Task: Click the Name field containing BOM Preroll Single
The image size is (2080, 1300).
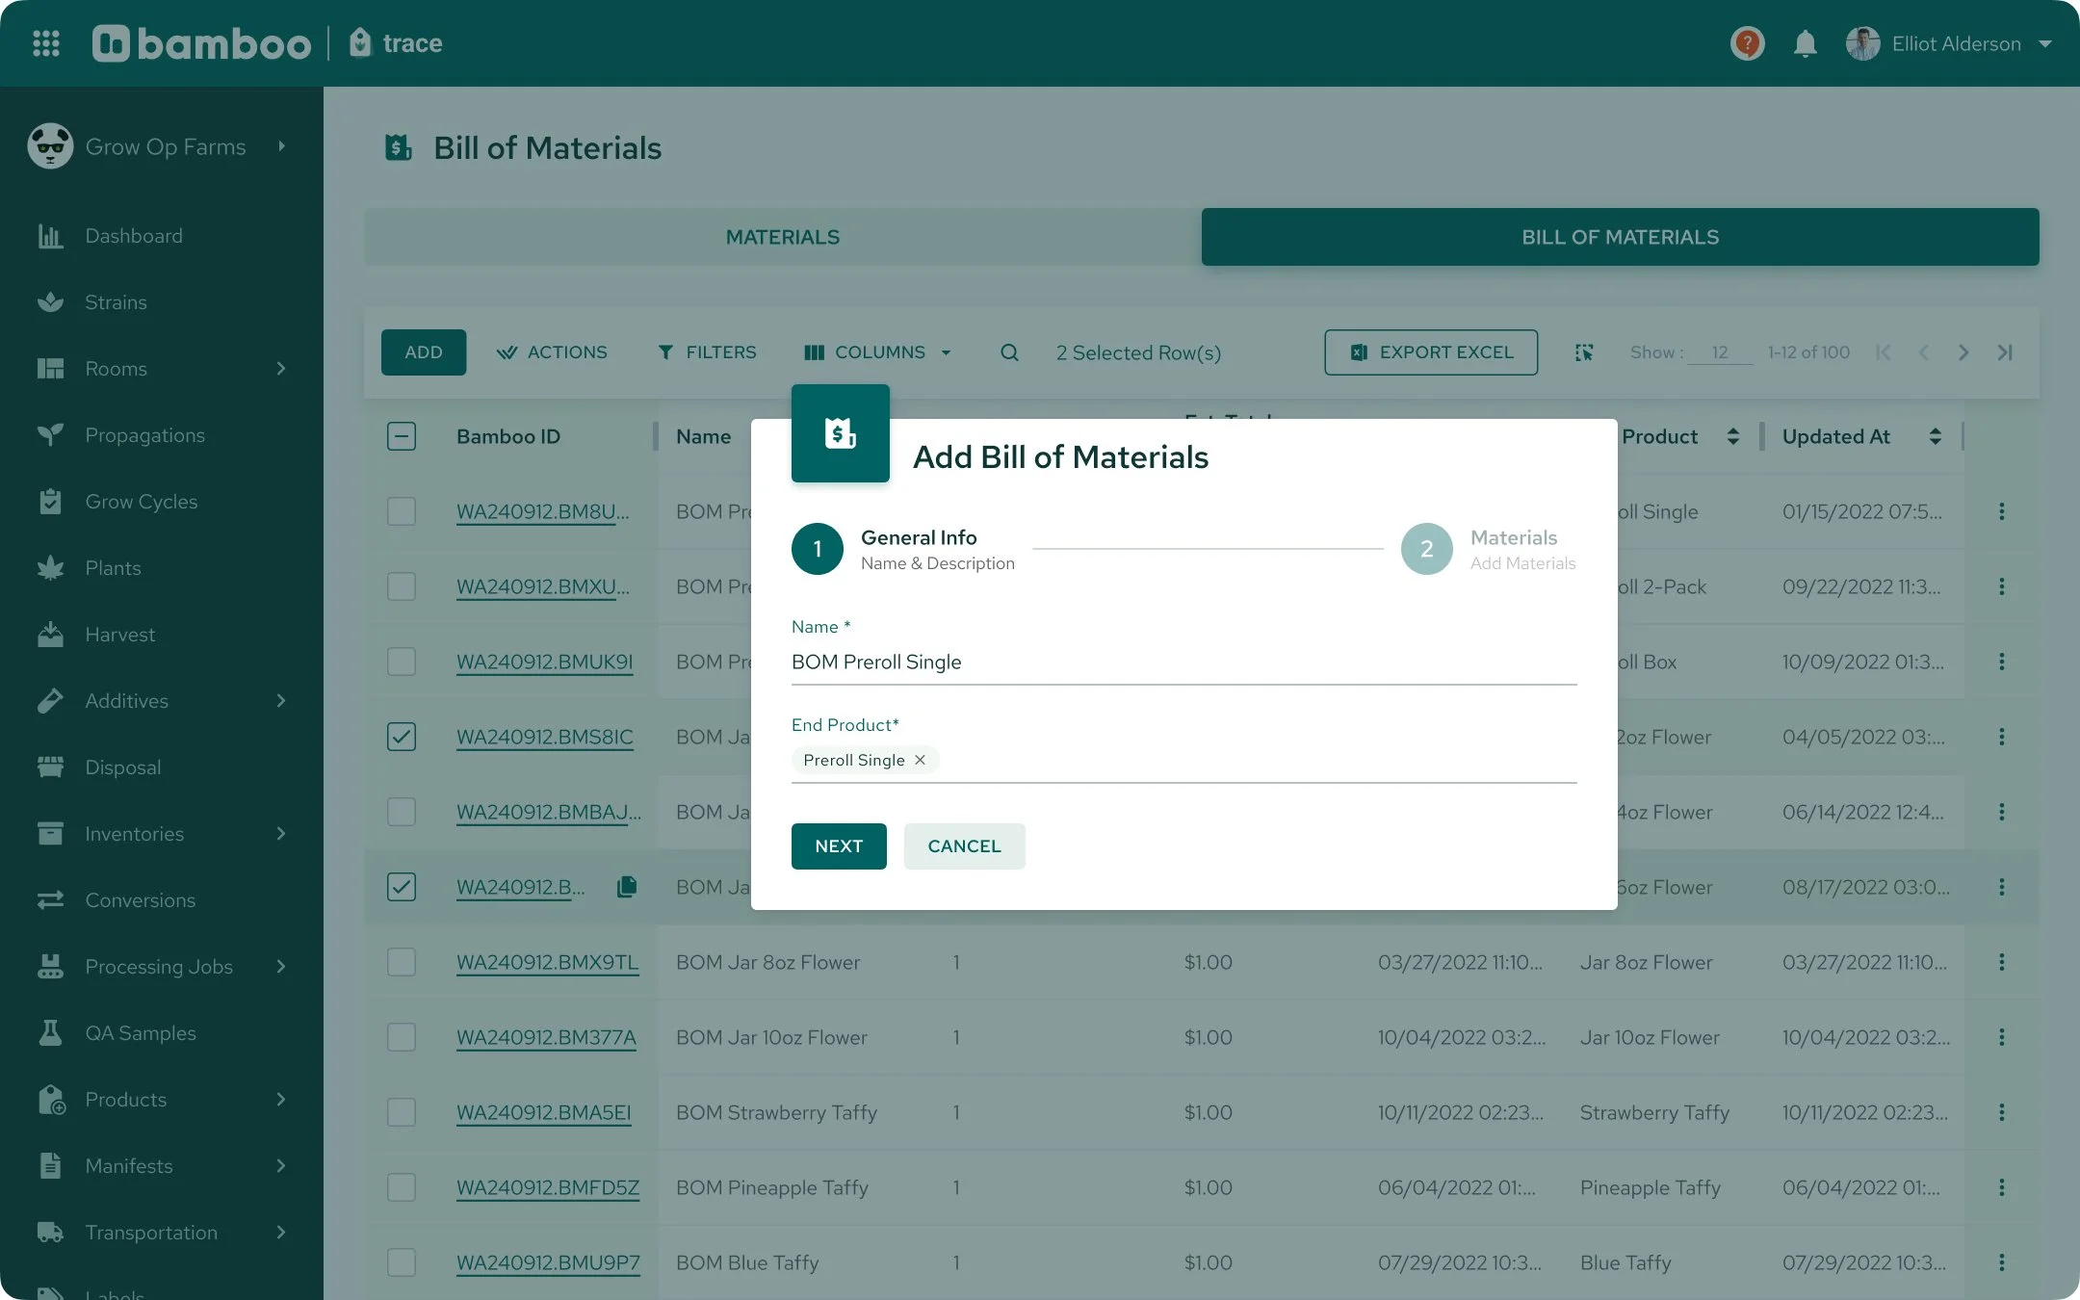Action: pyautogui.click(x=1184, y=662)
